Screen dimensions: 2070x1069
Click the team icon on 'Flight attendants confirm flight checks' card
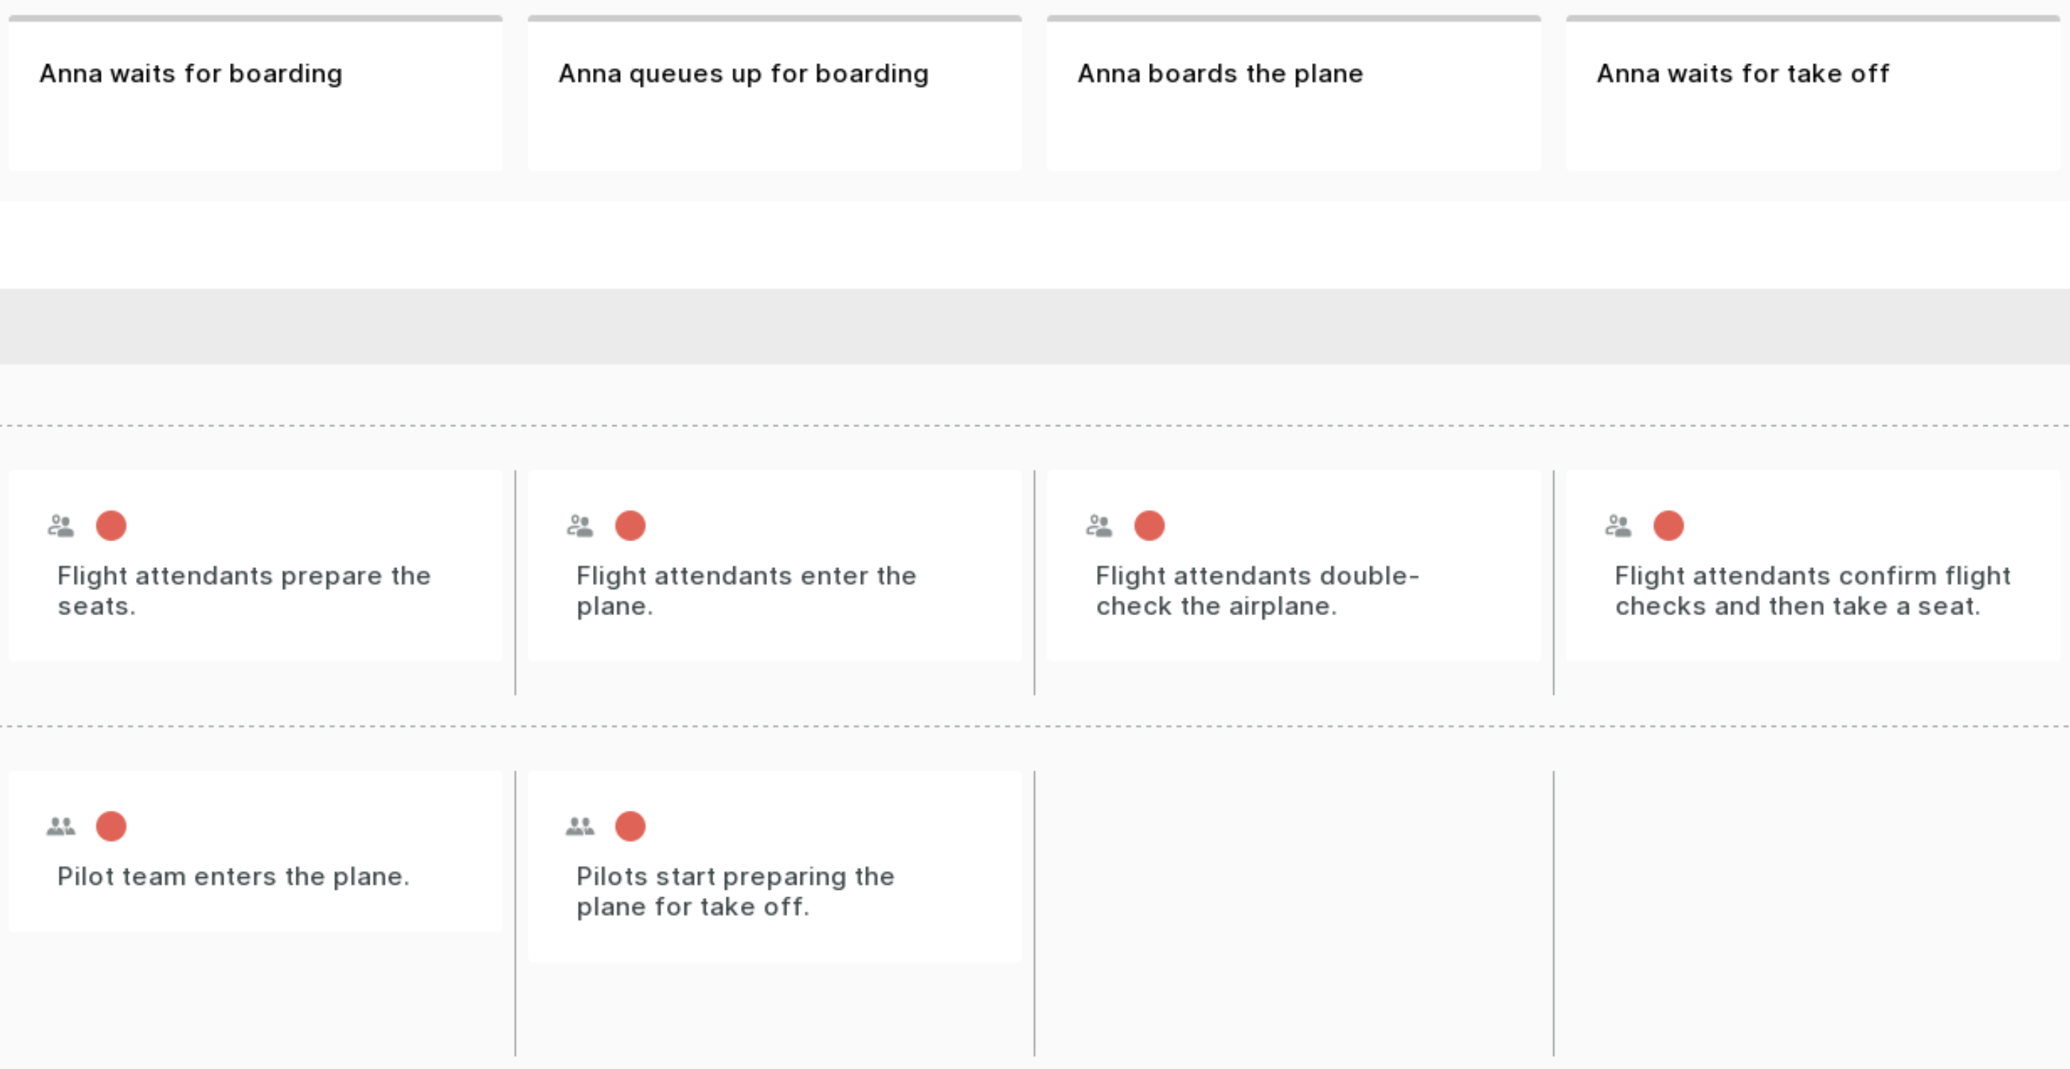pyautogui.click(x=1618, y=526)
